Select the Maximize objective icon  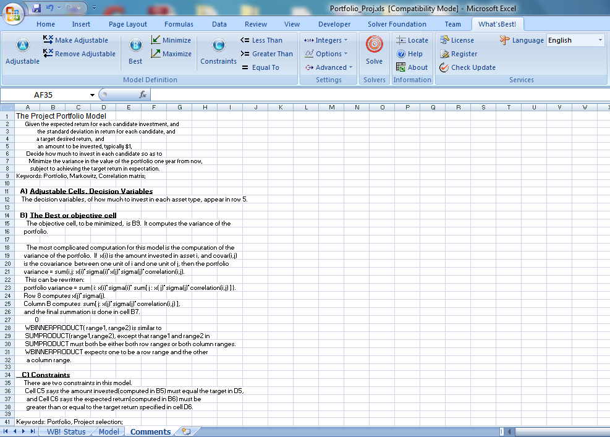[x=156, y=53]
